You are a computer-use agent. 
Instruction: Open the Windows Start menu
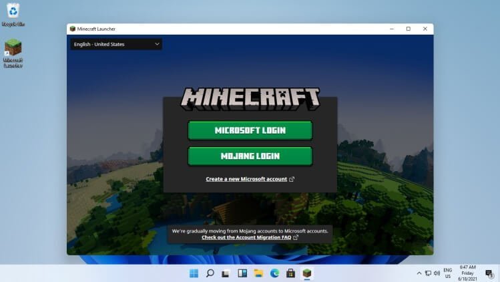(x=194, y=273)
